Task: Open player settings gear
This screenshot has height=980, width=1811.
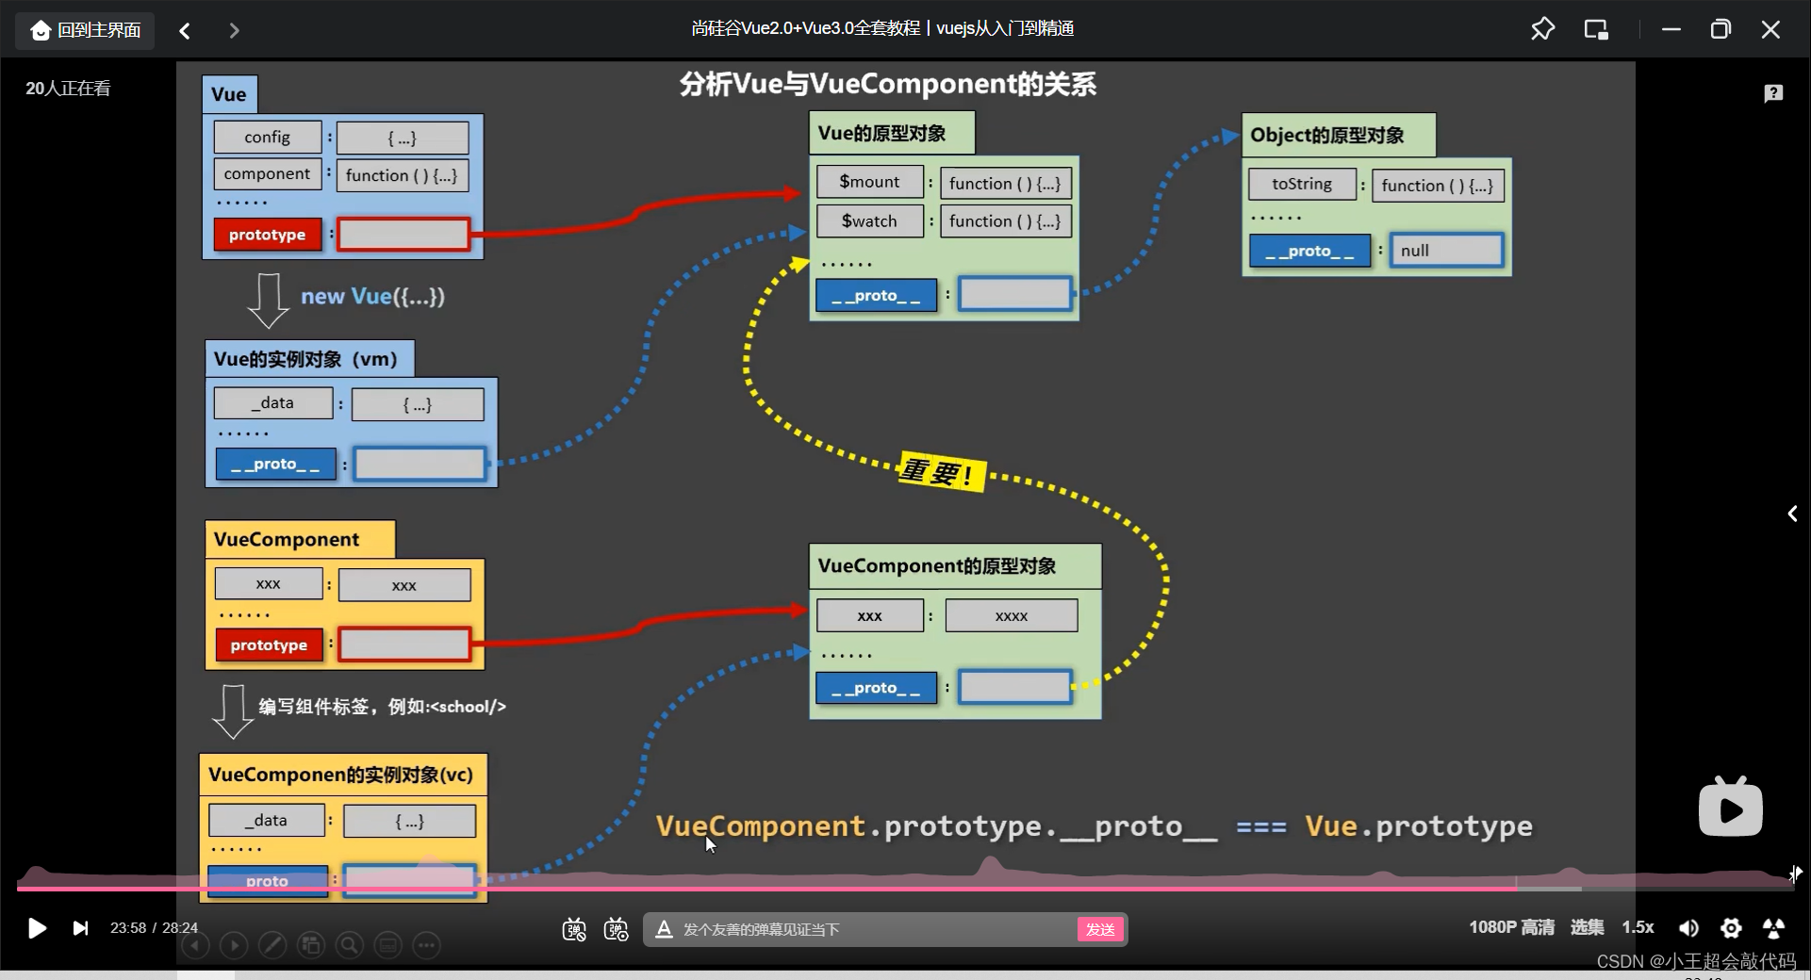Action: pyautogui.click(x=1731, y=928)
